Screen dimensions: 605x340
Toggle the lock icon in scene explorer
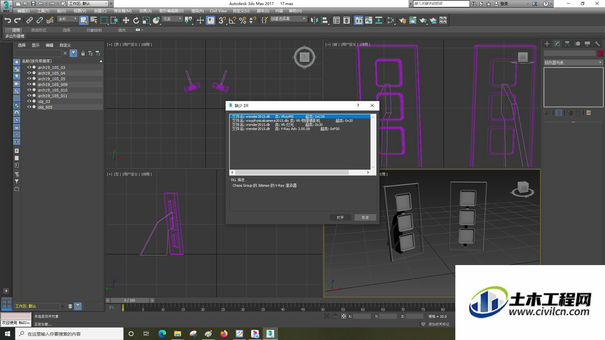pos(83,53)
